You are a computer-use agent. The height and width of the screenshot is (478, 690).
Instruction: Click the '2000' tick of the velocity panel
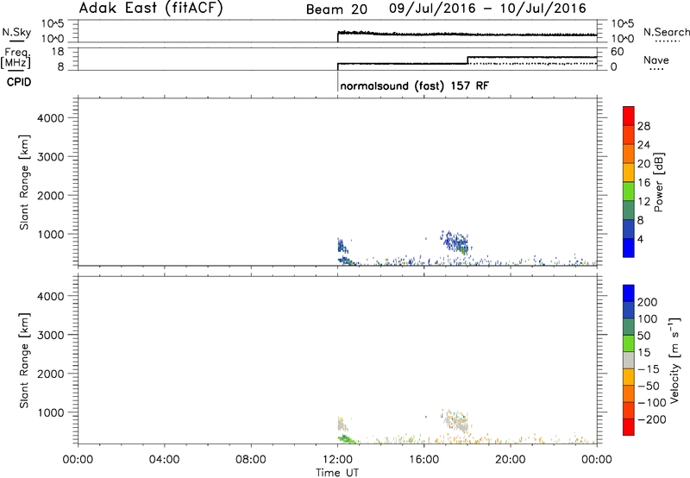tap(51, 374)
